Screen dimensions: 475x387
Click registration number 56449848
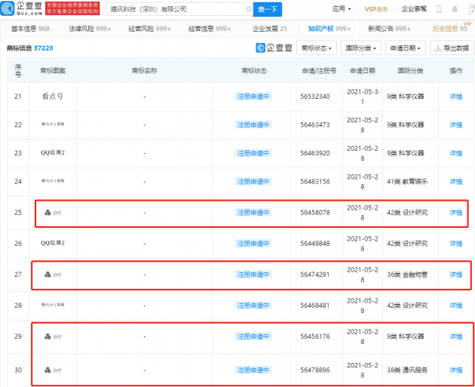click(315, 244)
